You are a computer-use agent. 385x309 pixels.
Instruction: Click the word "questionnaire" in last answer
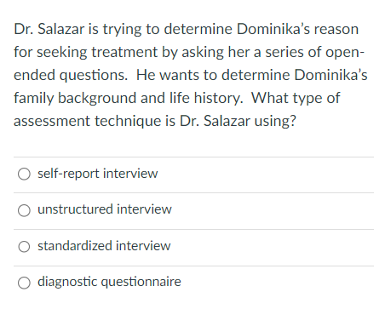141,282
